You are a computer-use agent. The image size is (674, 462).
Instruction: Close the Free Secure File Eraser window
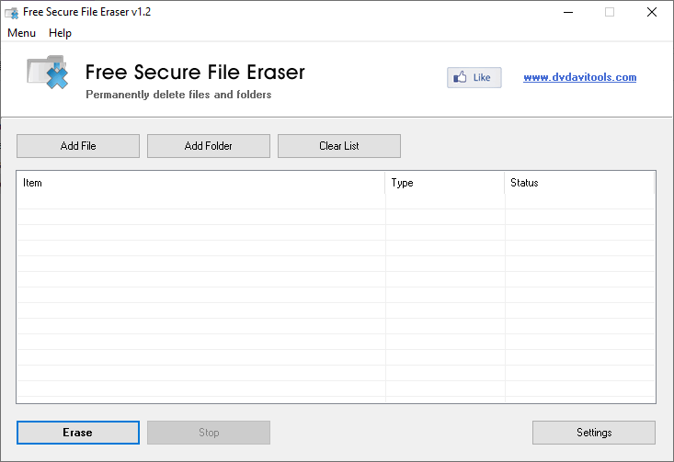(651, 12)
